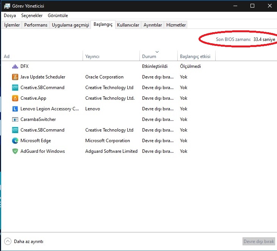Click the 33.4 saniye BIOS time value

(264, 39)
